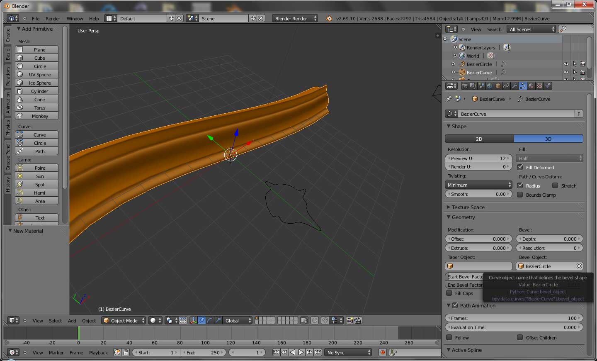Enable the Follow checkbox
Screen dimensions: 597x361
point(449,337)
